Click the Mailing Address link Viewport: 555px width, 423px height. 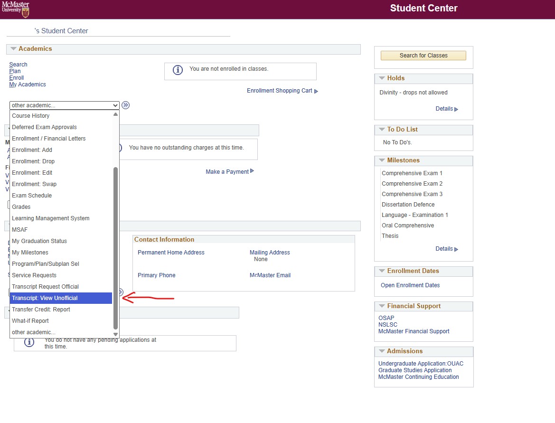270,253
